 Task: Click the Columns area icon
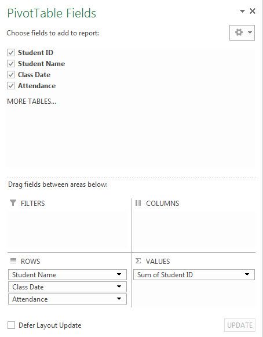138,203
